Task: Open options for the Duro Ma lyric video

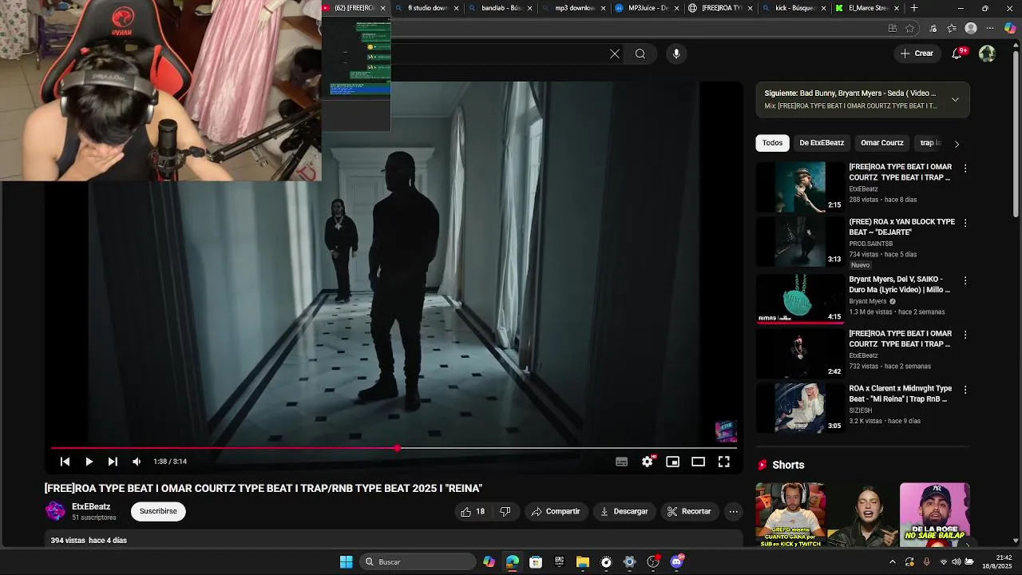Action: (x=965, y=280)
